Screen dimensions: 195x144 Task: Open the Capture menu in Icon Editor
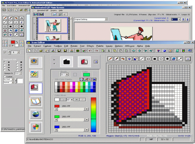point(47,46)
